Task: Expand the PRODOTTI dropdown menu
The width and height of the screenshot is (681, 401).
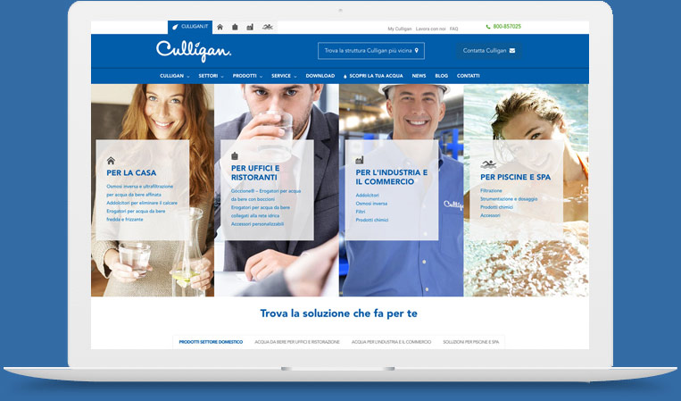Action: tap(247, 76)
